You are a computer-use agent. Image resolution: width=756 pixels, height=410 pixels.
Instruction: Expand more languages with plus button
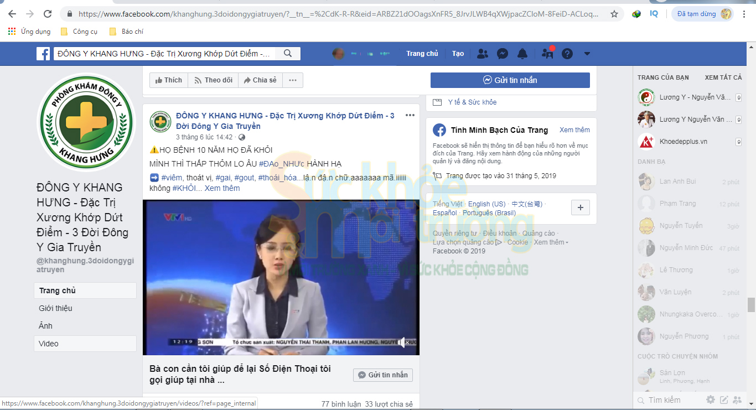(x=580, y=207)
